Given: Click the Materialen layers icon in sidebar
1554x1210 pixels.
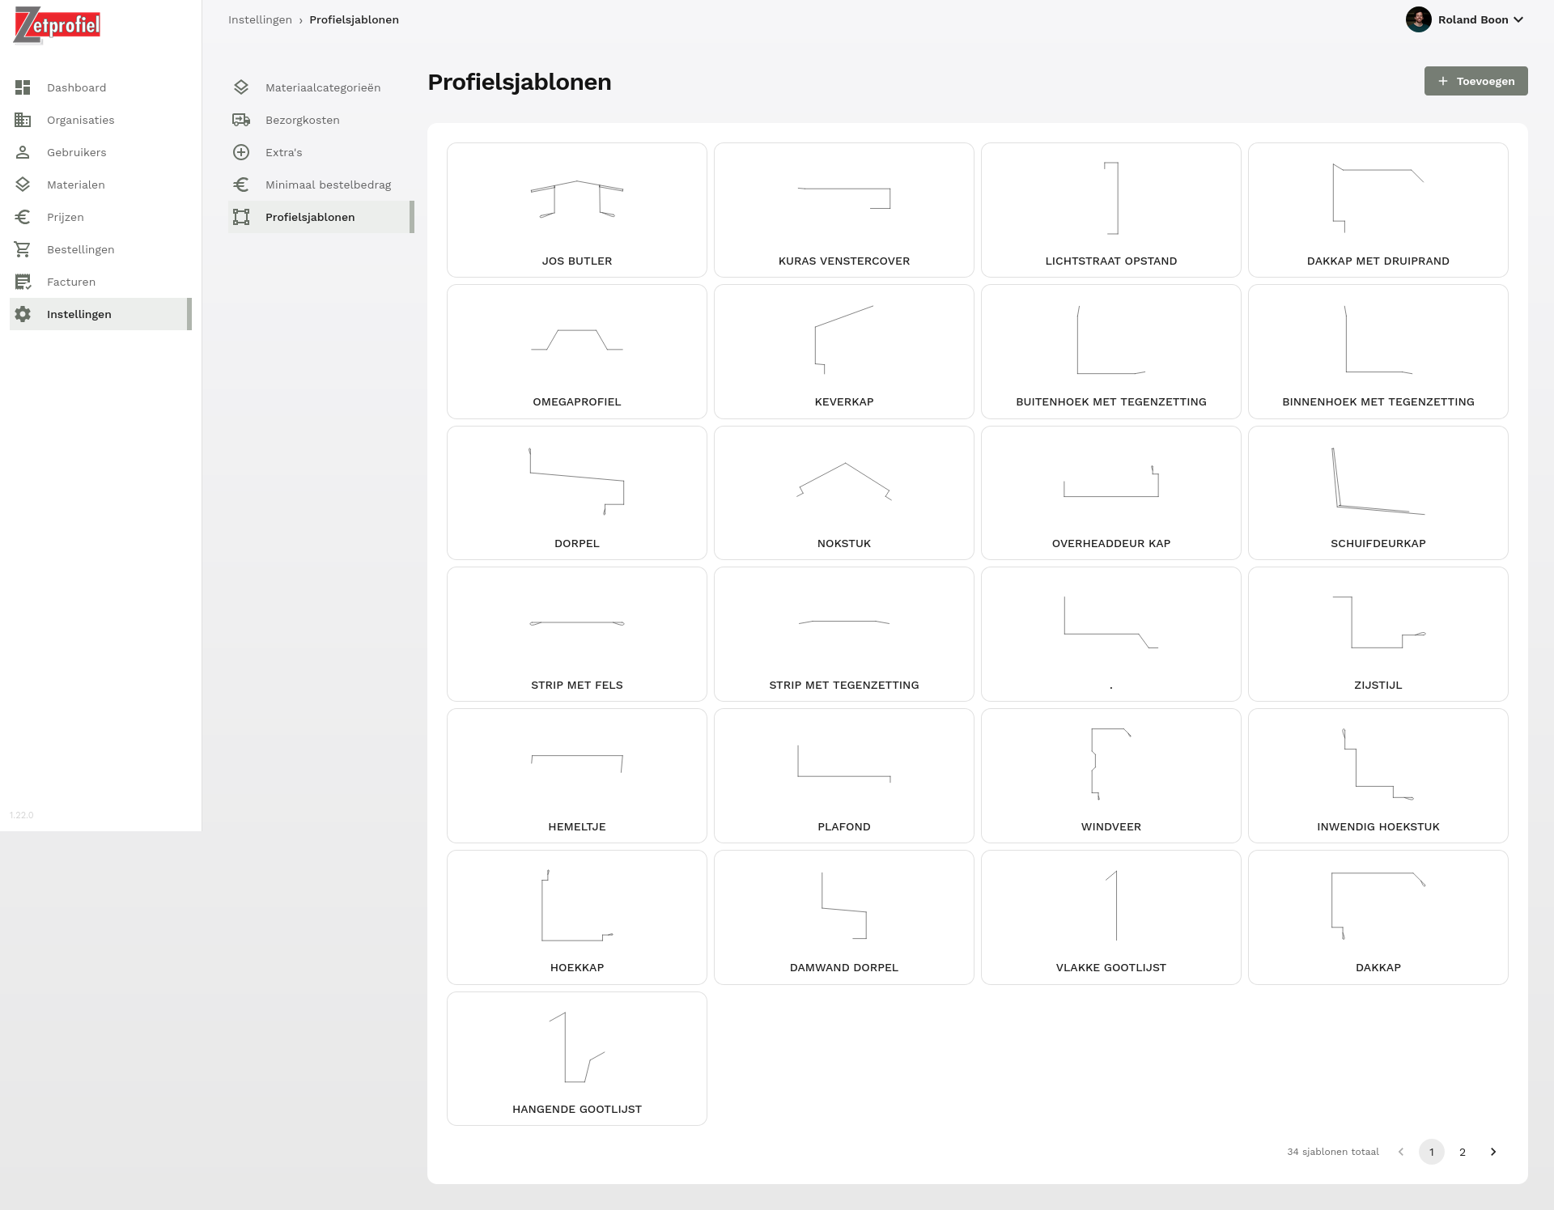Looking at the screenshot, I should (x=23, y=185).
